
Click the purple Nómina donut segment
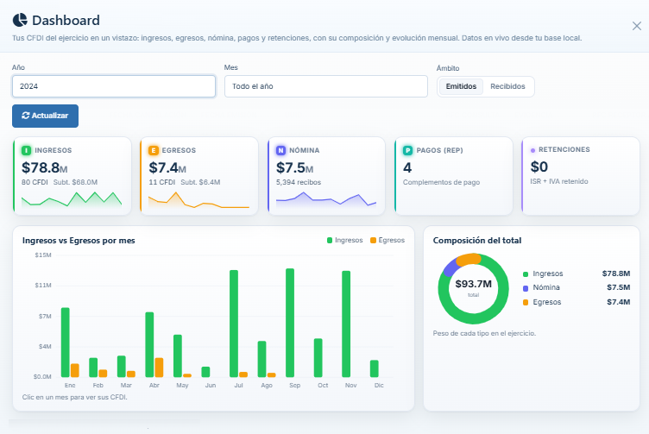(451, 267)
